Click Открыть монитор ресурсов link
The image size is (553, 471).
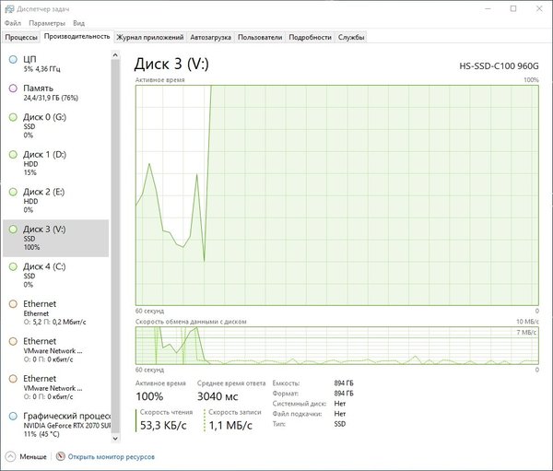pos(111,456)
